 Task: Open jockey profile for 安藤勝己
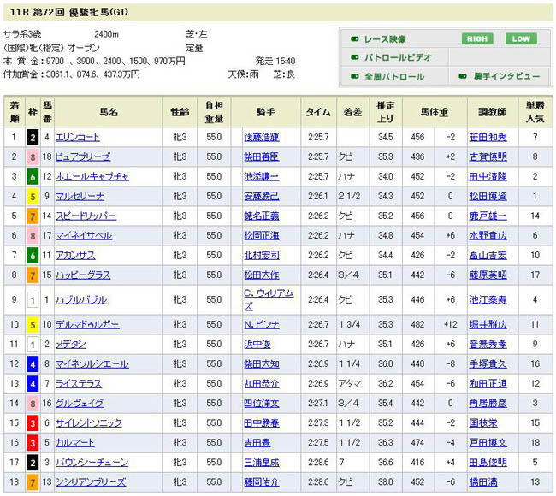pos(261,196)
